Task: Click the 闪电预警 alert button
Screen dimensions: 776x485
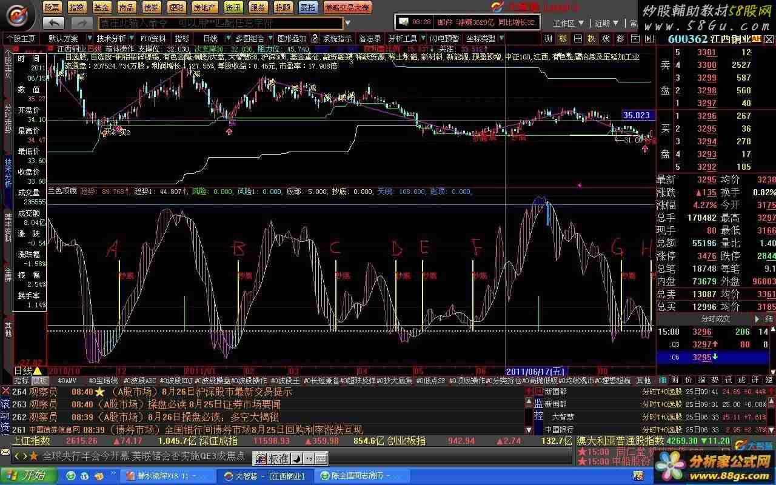Action: [444, 38]
